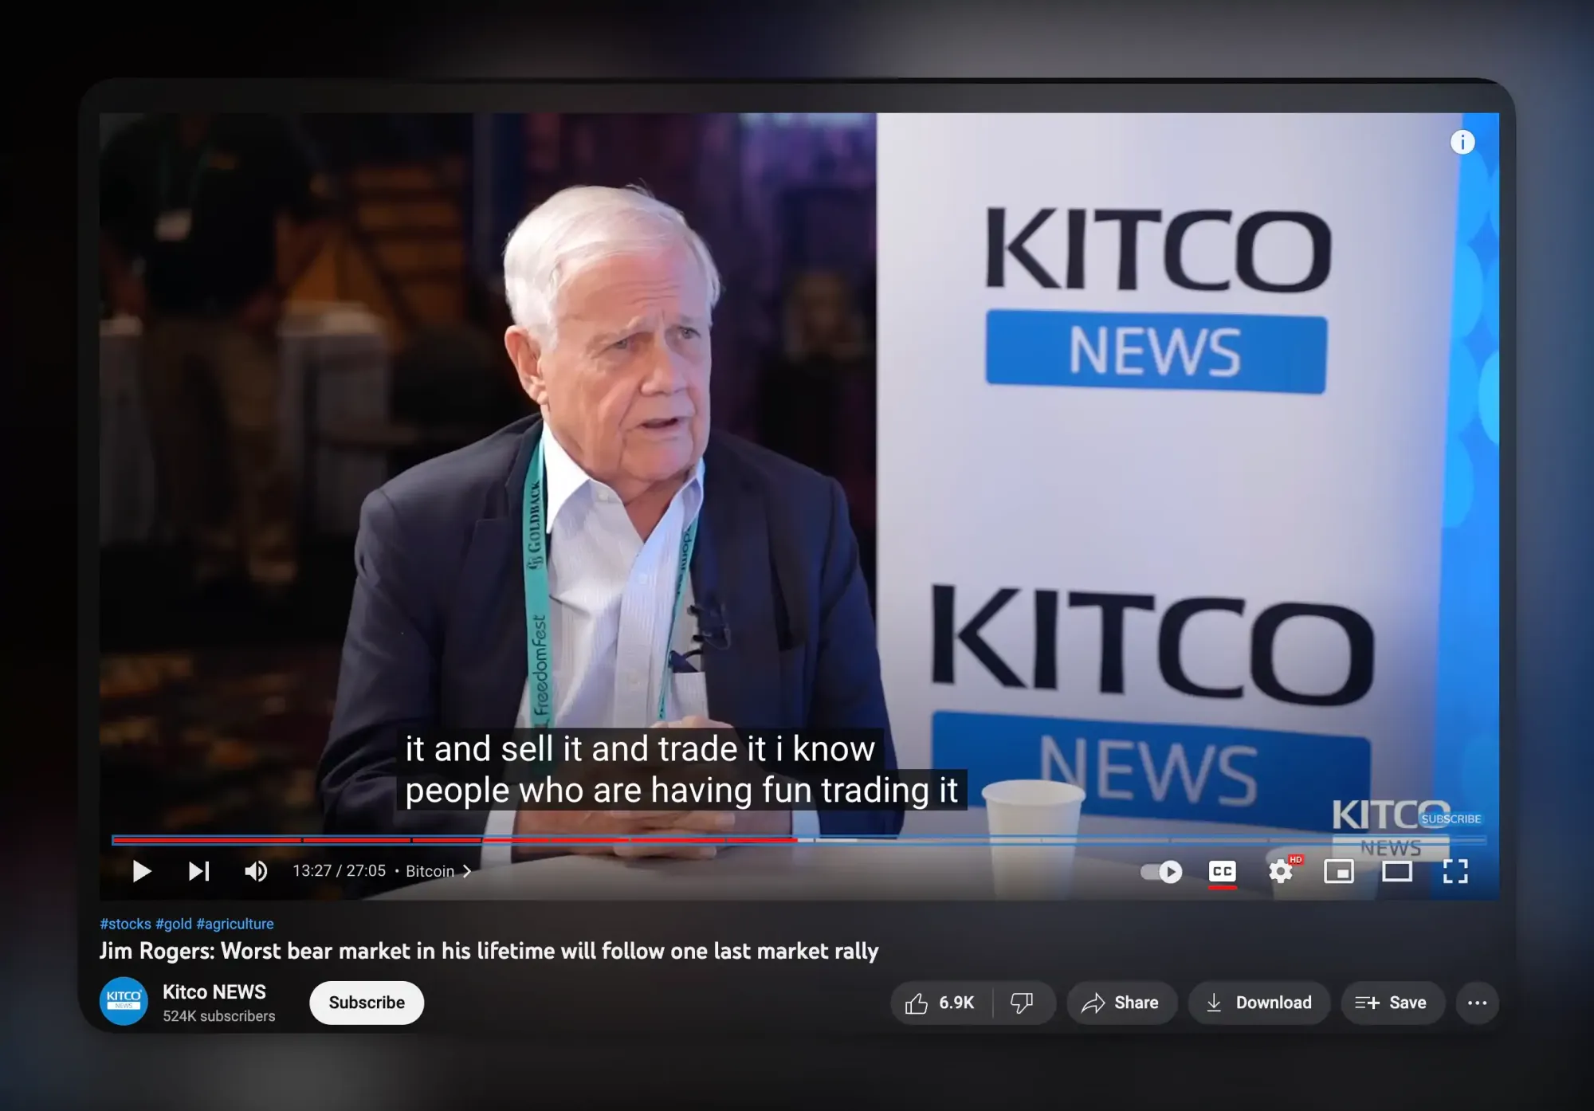Dislike the video with thumbs down
Image resolution: width=1594 pixels, height=1111 pixels.
tap(1023, 1003)
